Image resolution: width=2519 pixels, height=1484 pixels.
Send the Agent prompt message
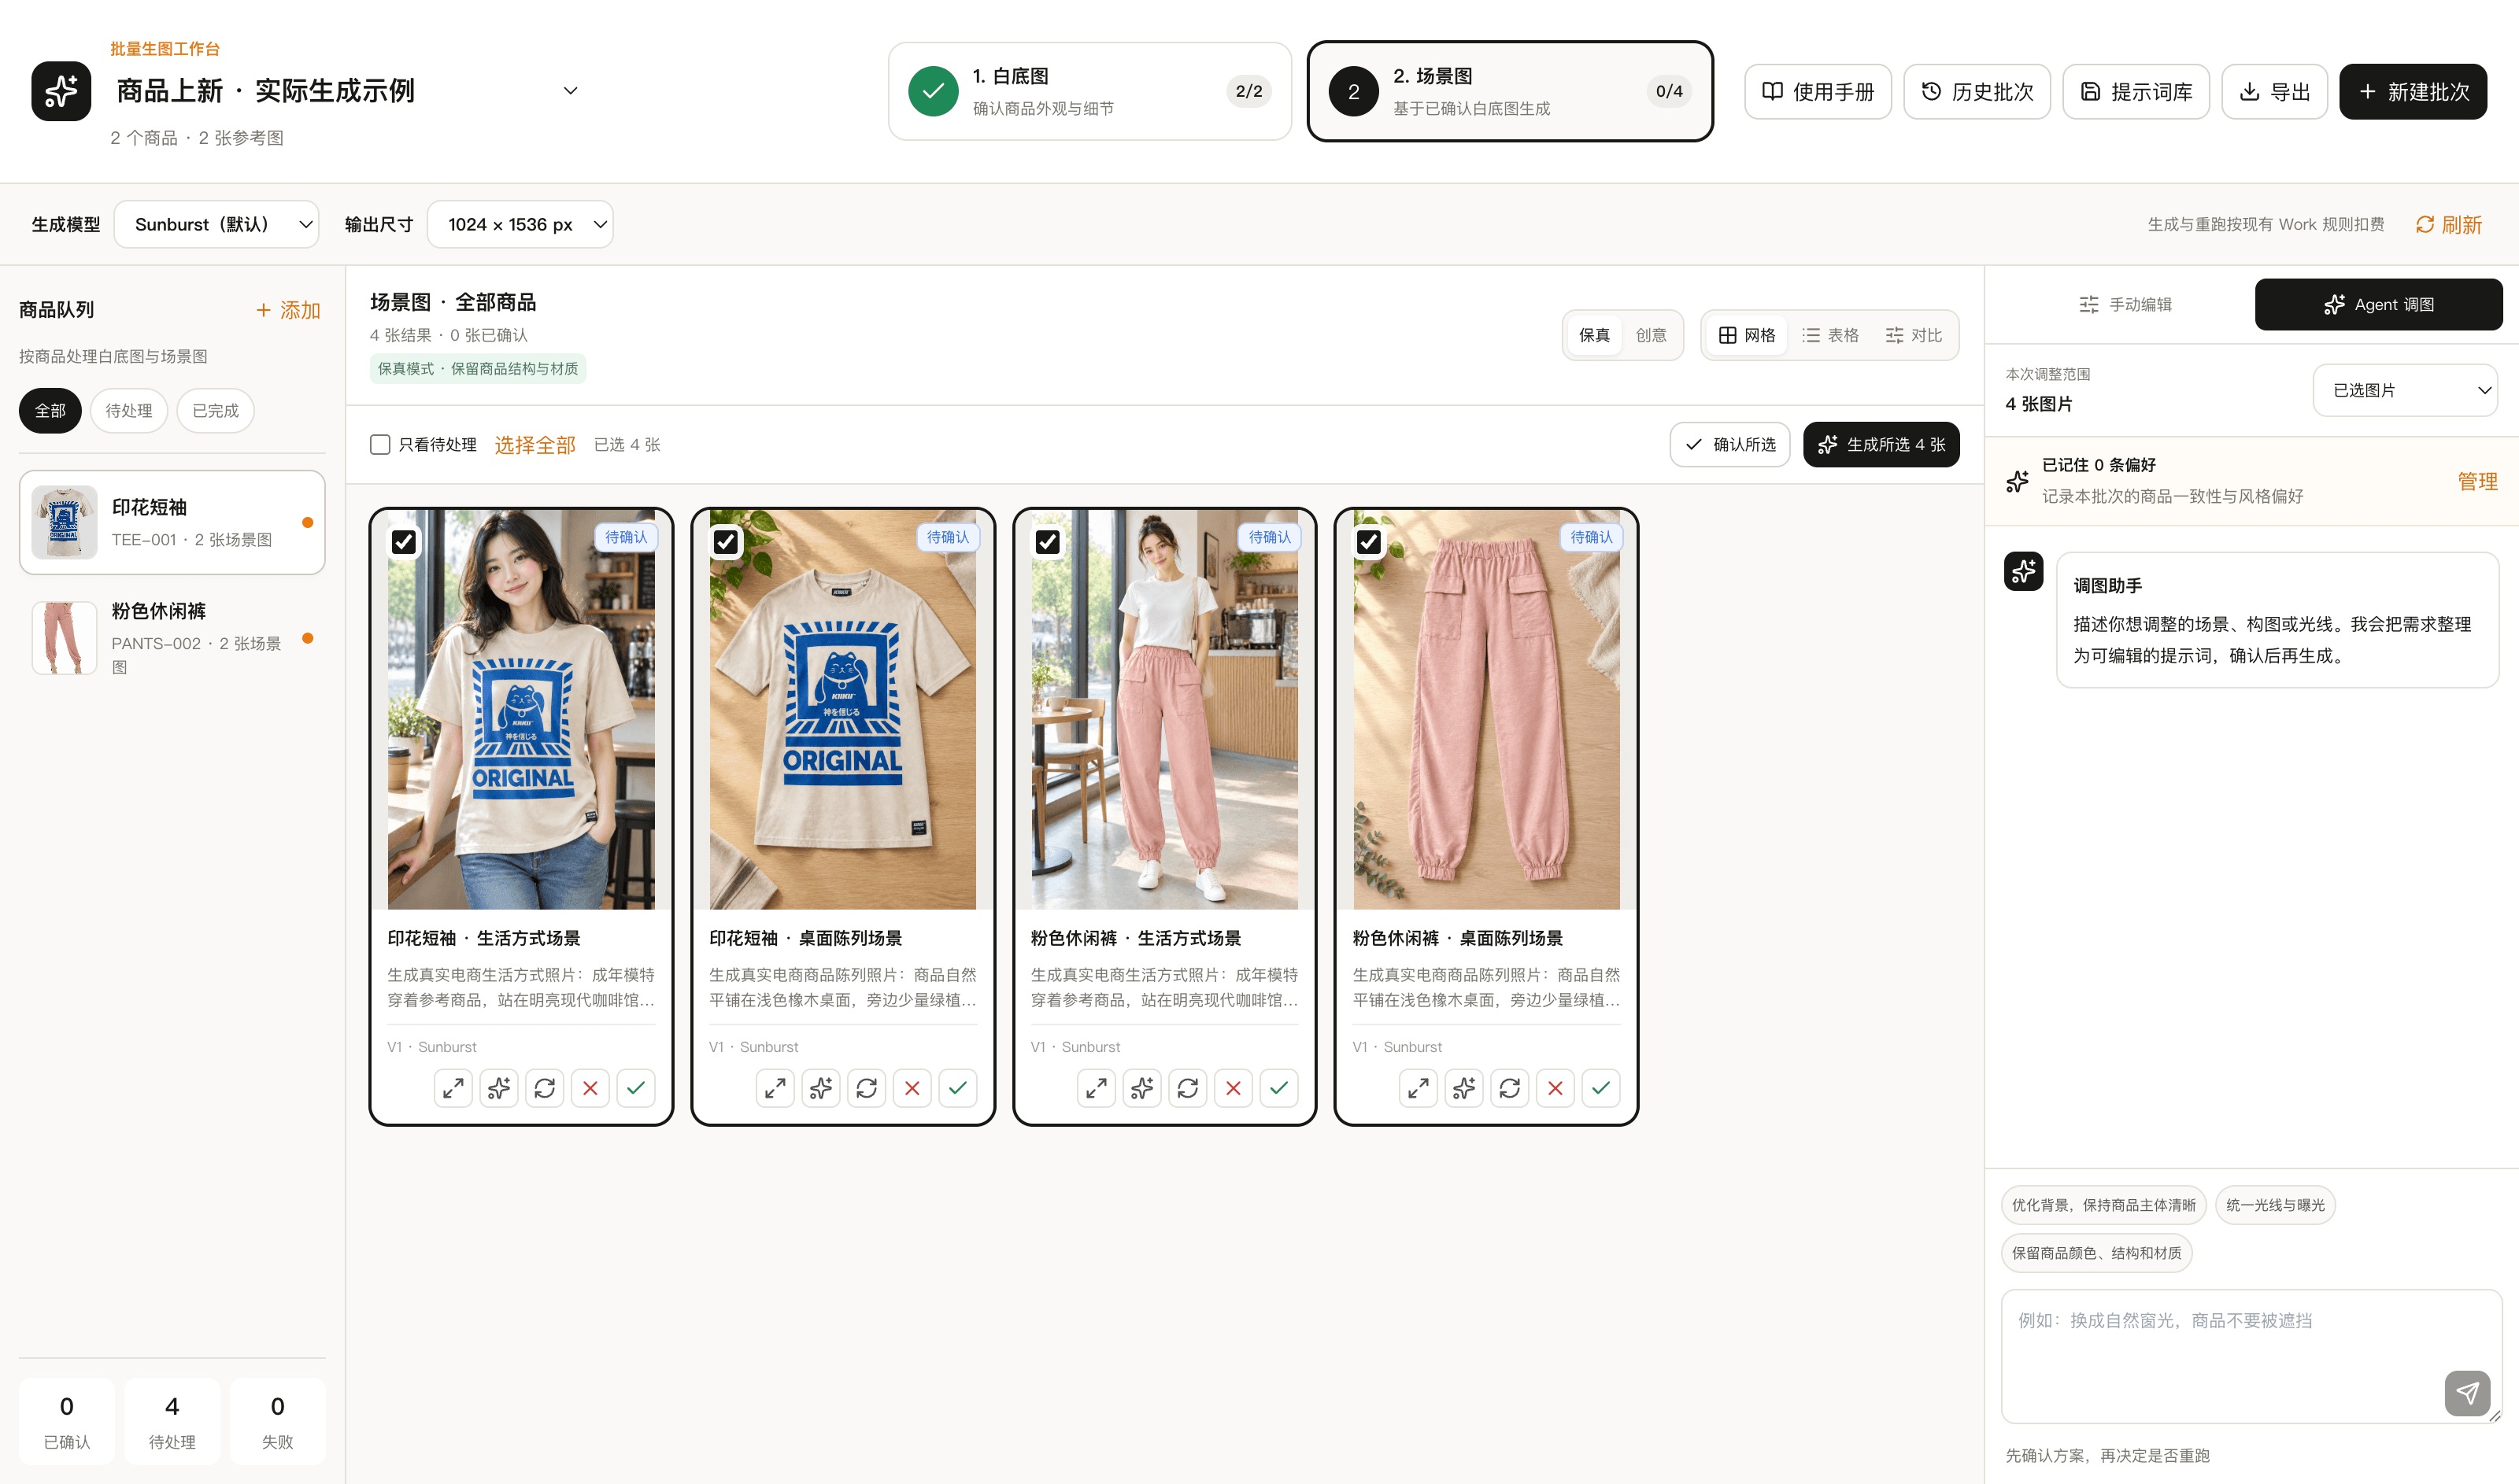tap(2467, 1393)
